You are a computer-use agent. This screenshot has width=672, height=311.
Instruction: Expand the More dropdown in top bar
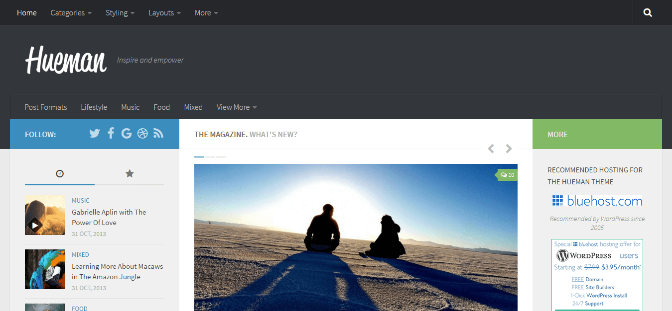tap(206, 13)
